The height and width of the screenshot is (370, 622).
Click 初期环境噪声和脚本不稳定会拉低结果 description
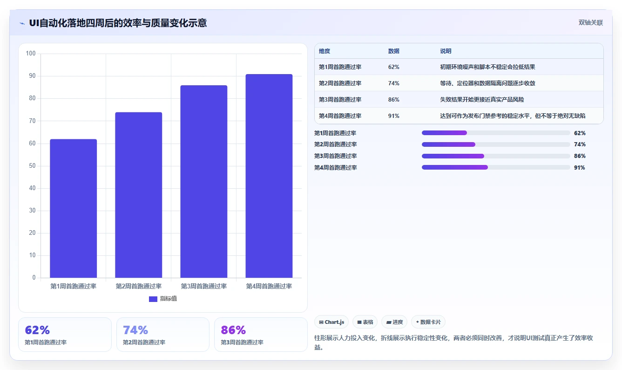click(x=487, y=67)
